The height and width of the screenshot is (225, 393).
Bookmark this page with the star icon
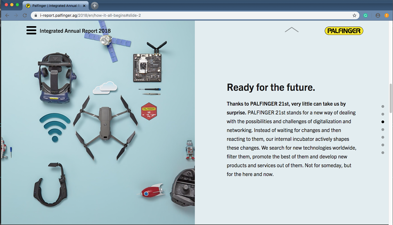[x=354, y=15]
